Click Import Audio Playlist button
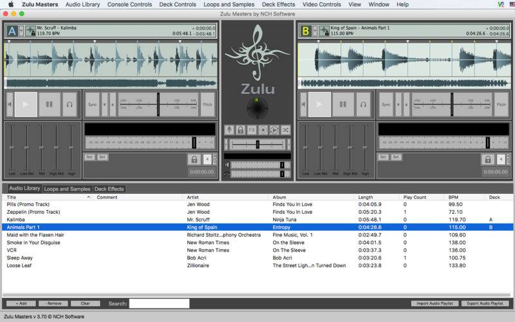The image size is (515, 322). pyautogui.click(x=435, y=303)
